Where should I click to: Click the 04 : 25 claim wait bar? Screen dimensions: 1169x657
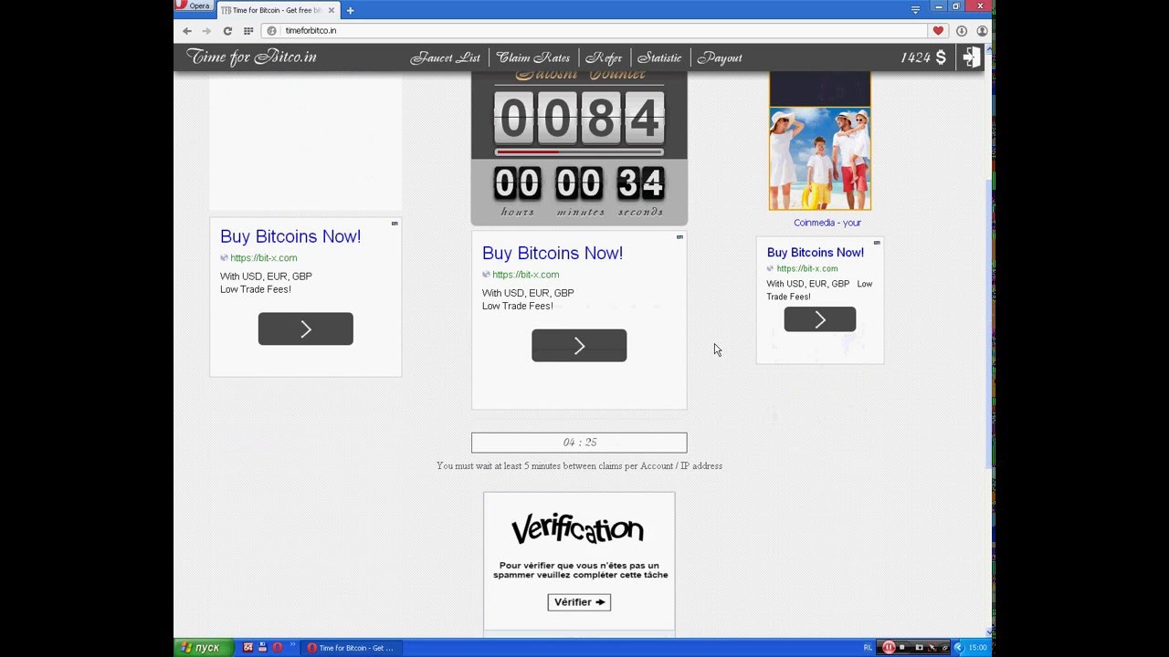coord(579,443)
